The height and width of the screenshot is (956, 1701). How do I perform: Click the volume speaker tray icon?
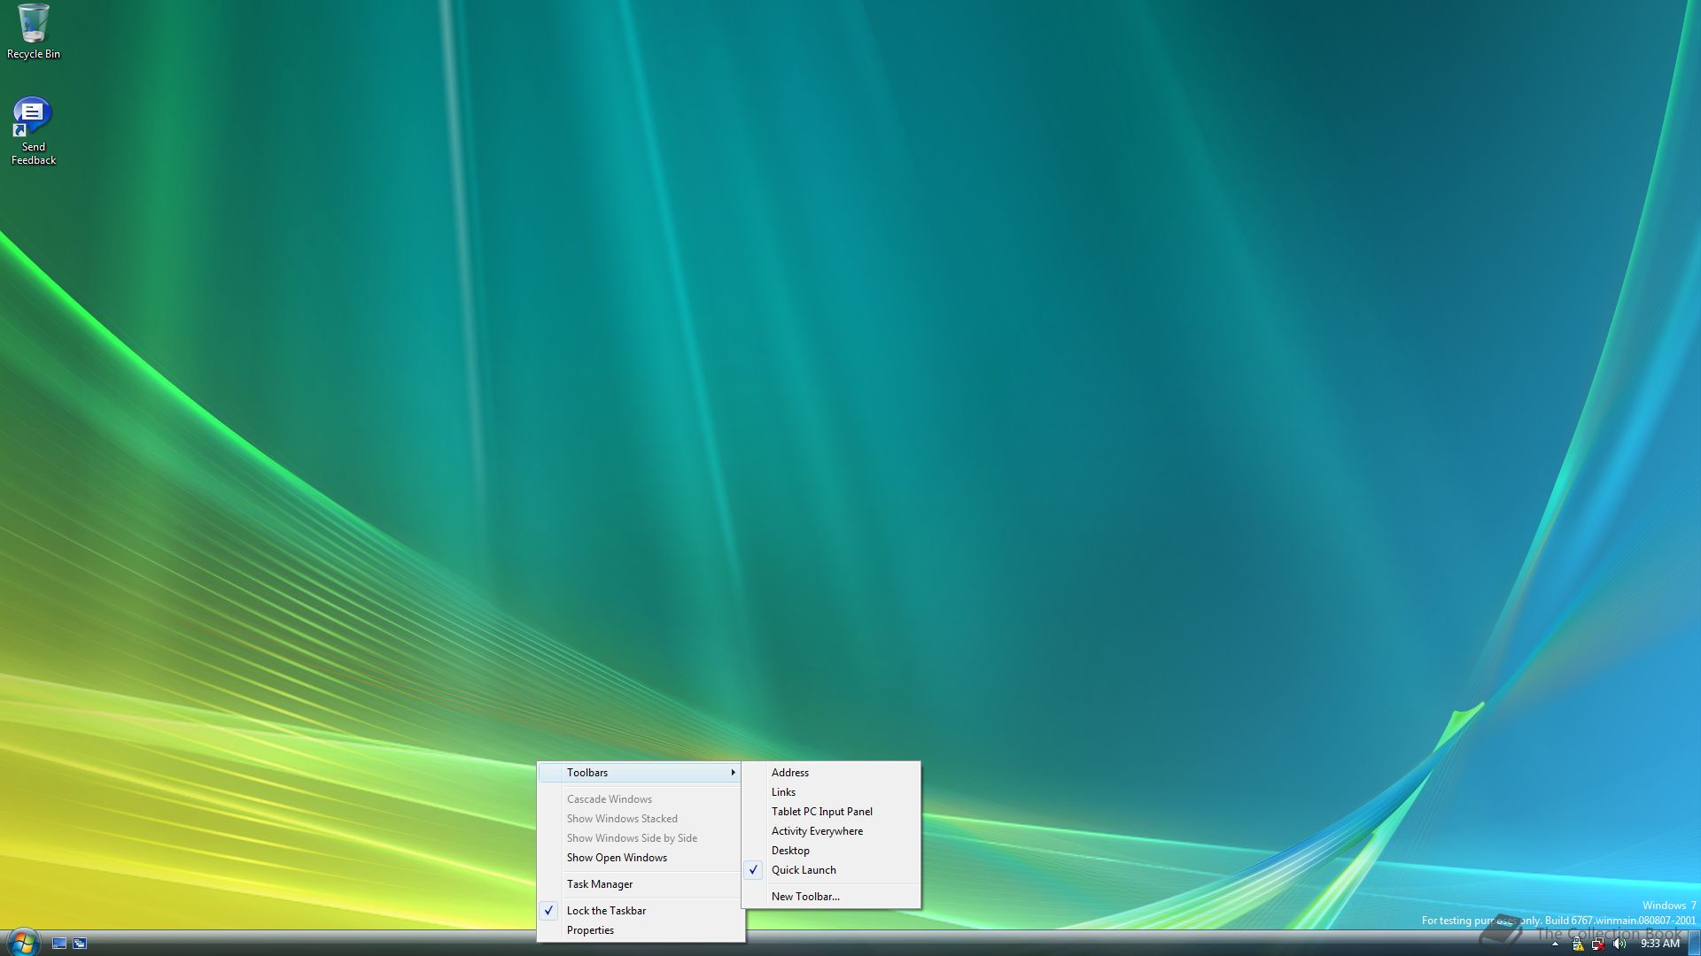tap(1619, 944)
